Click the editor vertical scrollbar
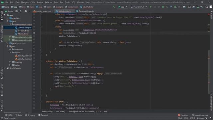The image size is (213, 120). pos(209,72)
